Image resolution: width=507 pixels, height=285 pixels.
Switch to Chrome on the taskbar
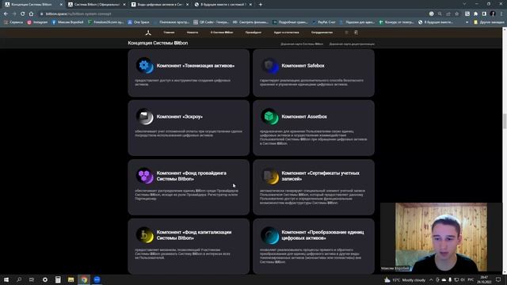click(x=84, y=279)
